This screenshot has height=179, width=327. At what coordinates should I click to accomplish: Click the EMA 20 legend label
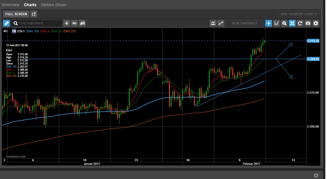pos(56,31)
